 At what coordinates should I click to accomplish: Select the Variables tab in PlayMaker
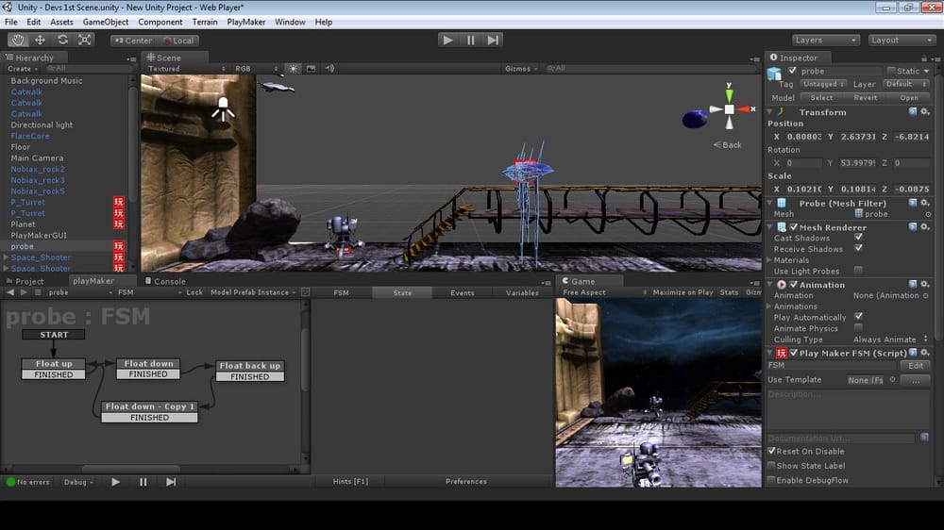pos(522,293)
